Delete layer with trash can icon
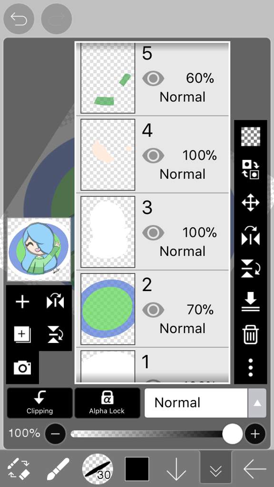 250,334
